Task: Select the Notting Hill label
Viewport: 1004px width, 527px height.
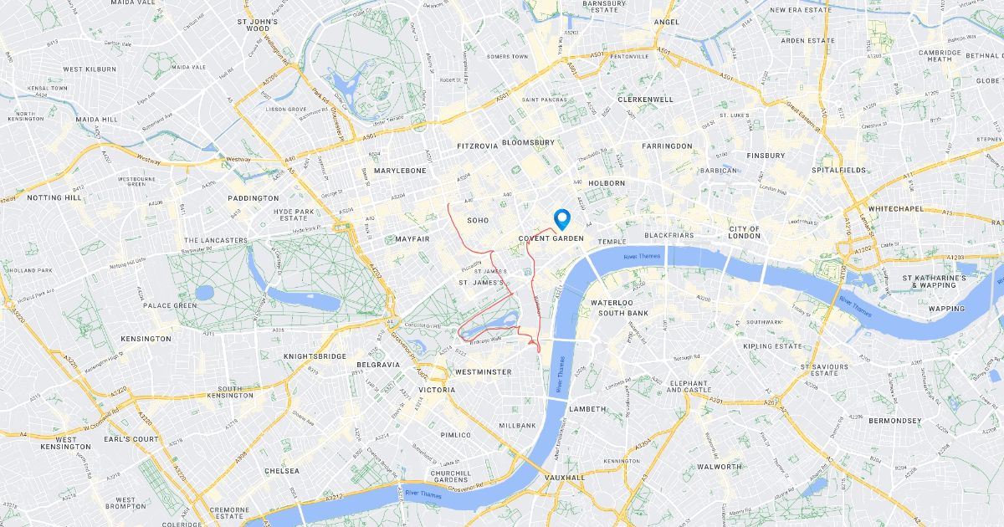Action: tap(55, 197)
